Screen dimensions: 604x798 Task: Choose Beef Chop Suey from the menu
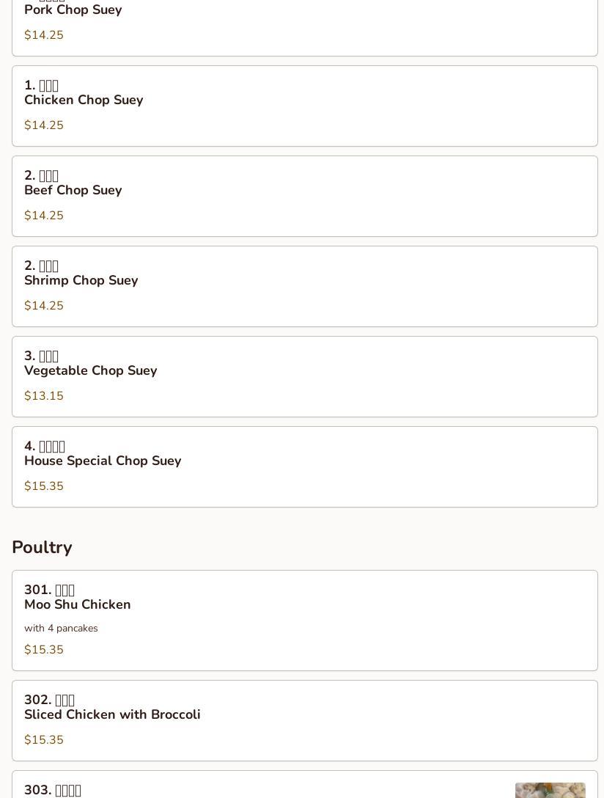point(73,190)
